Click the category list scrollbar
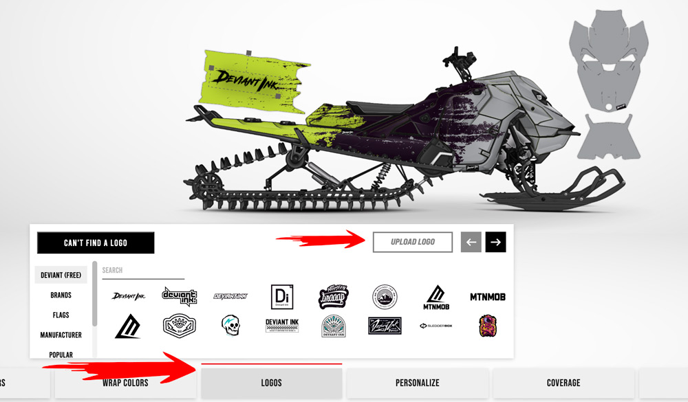 coord(94,293)
